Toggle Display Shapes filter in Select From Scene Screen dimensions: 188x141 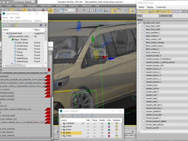pyautogui.click(x=143, y=12)
